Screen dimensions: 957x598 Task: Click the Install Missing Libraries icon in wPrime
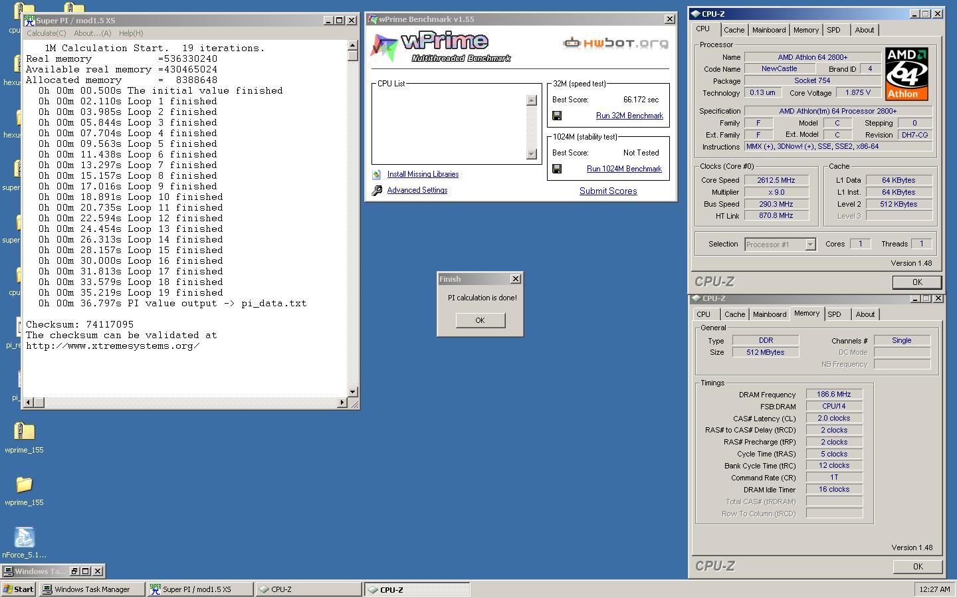point(377,175)
